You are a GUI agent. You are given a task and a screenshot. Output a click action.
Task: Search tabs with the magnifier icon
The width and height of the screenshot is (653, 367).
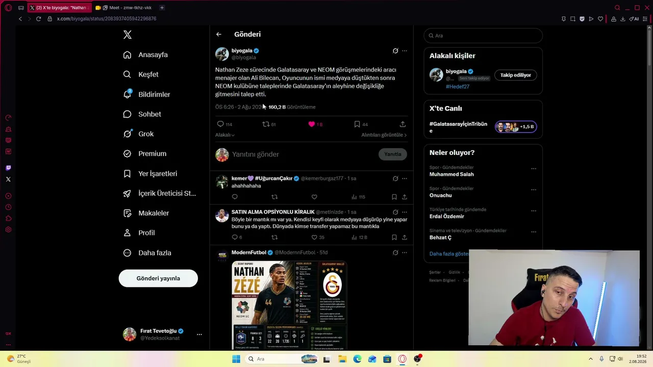[x=617, y=8]
